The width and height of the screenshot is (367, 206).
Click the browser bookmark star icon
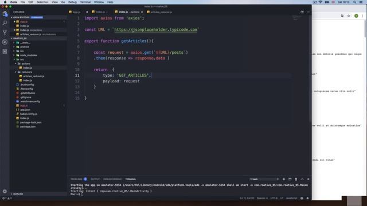[x=349, y=15]
